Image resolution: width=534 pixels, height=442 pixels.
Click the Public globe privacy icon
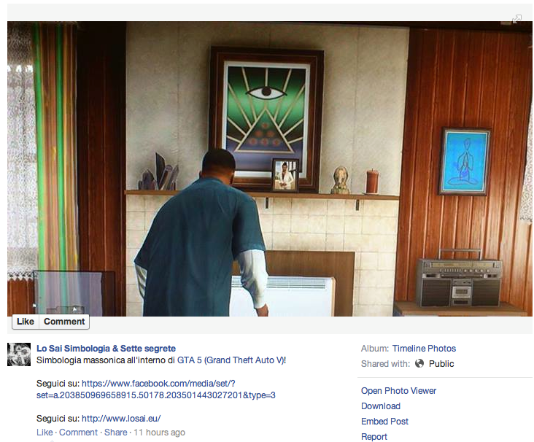pyautogui.click(x=419, y=364)
